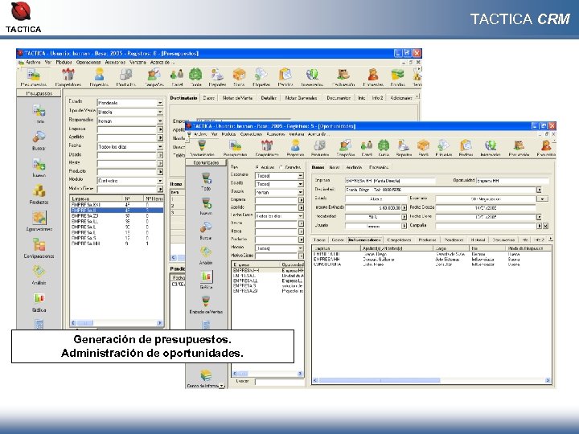Open Tipo de Venta dropdown in Presupuestos
The width and height of the screenshot is (579, 434).
click(x=160, y=112)
